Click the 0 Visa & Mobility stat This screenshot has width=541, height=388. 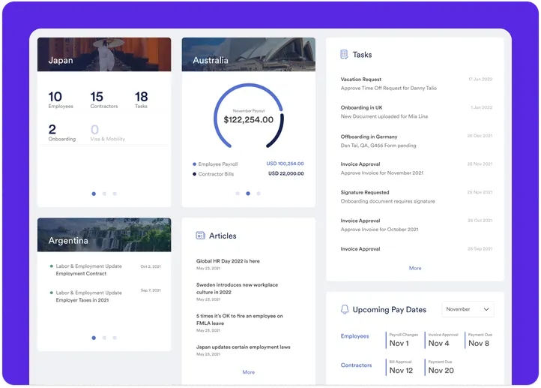click(108, 133)
